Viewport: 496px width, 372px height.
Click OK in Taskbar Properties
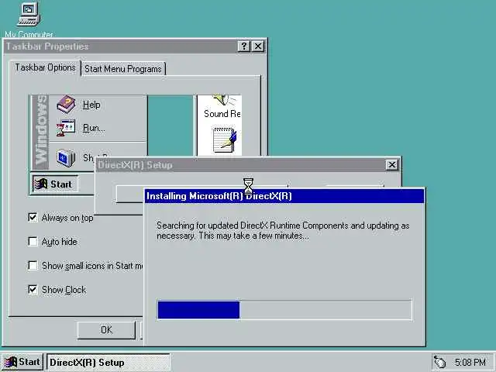(x=106, y=330)
